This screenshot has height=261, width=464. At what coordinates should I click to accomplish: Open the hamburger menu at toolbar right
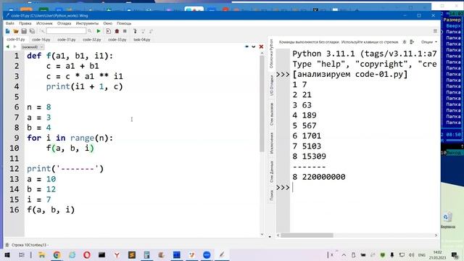click(435, 31)
